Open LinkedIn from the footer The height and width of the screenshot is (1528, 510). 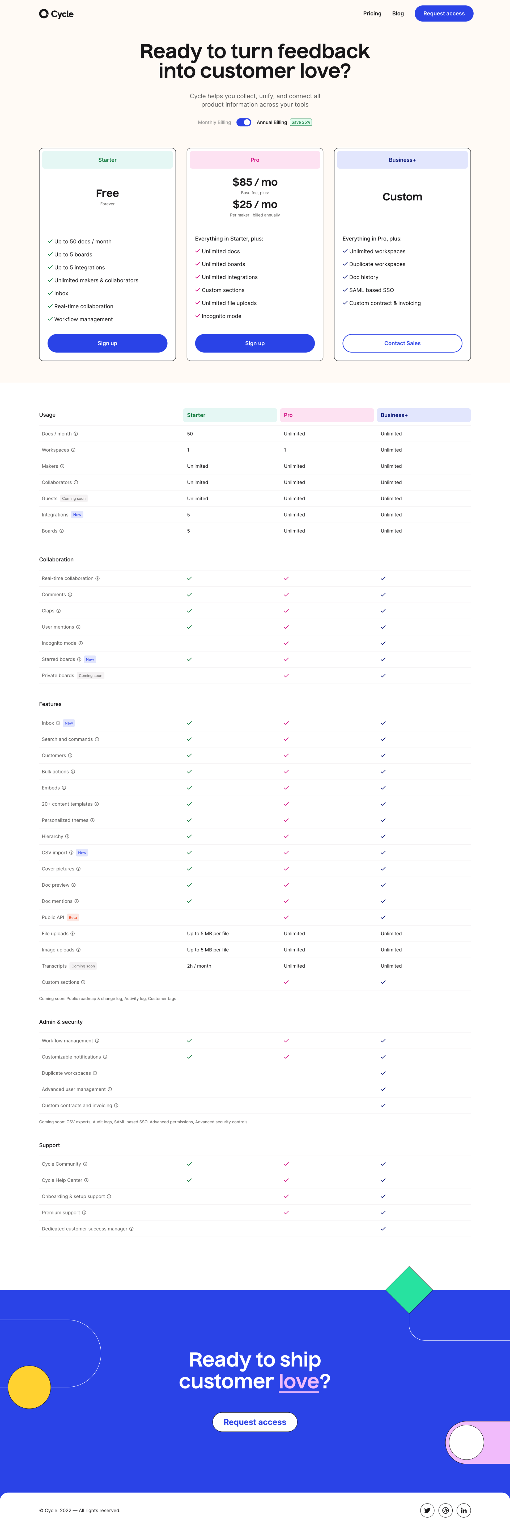coord(464,1511)
